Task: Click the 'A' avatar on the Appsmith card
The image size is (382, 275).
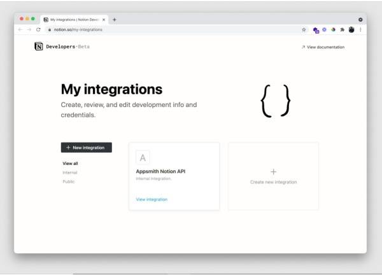Action: 143,158
